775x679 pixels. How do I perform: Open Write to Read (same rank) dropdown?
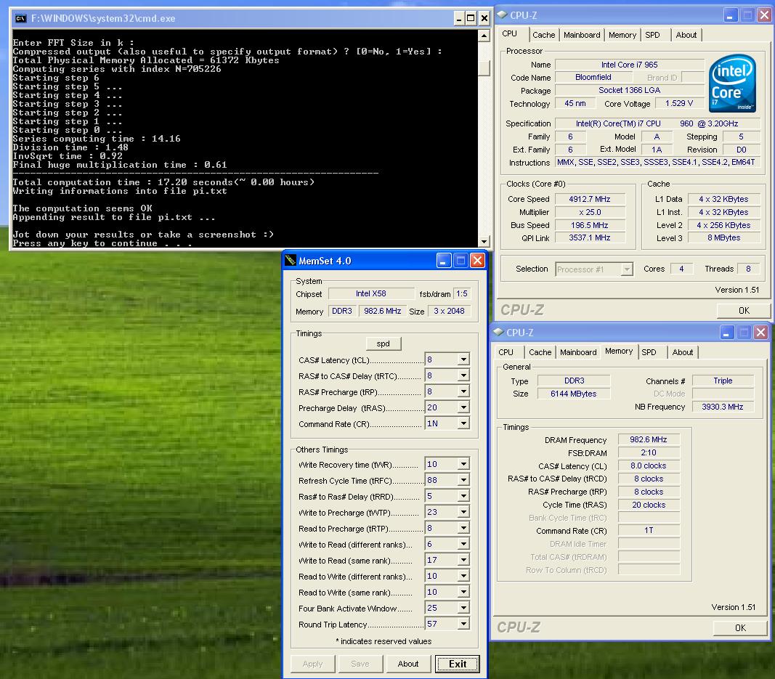[x=463, y=560]
